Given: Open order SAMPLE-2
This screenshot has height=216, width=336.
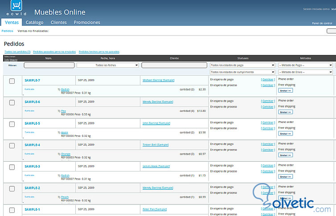Looking at the screenshot, I should coord(32,188).
